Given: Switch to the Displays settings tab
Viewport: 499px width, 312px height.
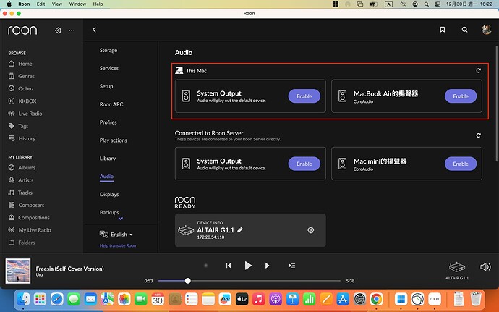Looking at the screenshot, I should click(x=109, y=194).
